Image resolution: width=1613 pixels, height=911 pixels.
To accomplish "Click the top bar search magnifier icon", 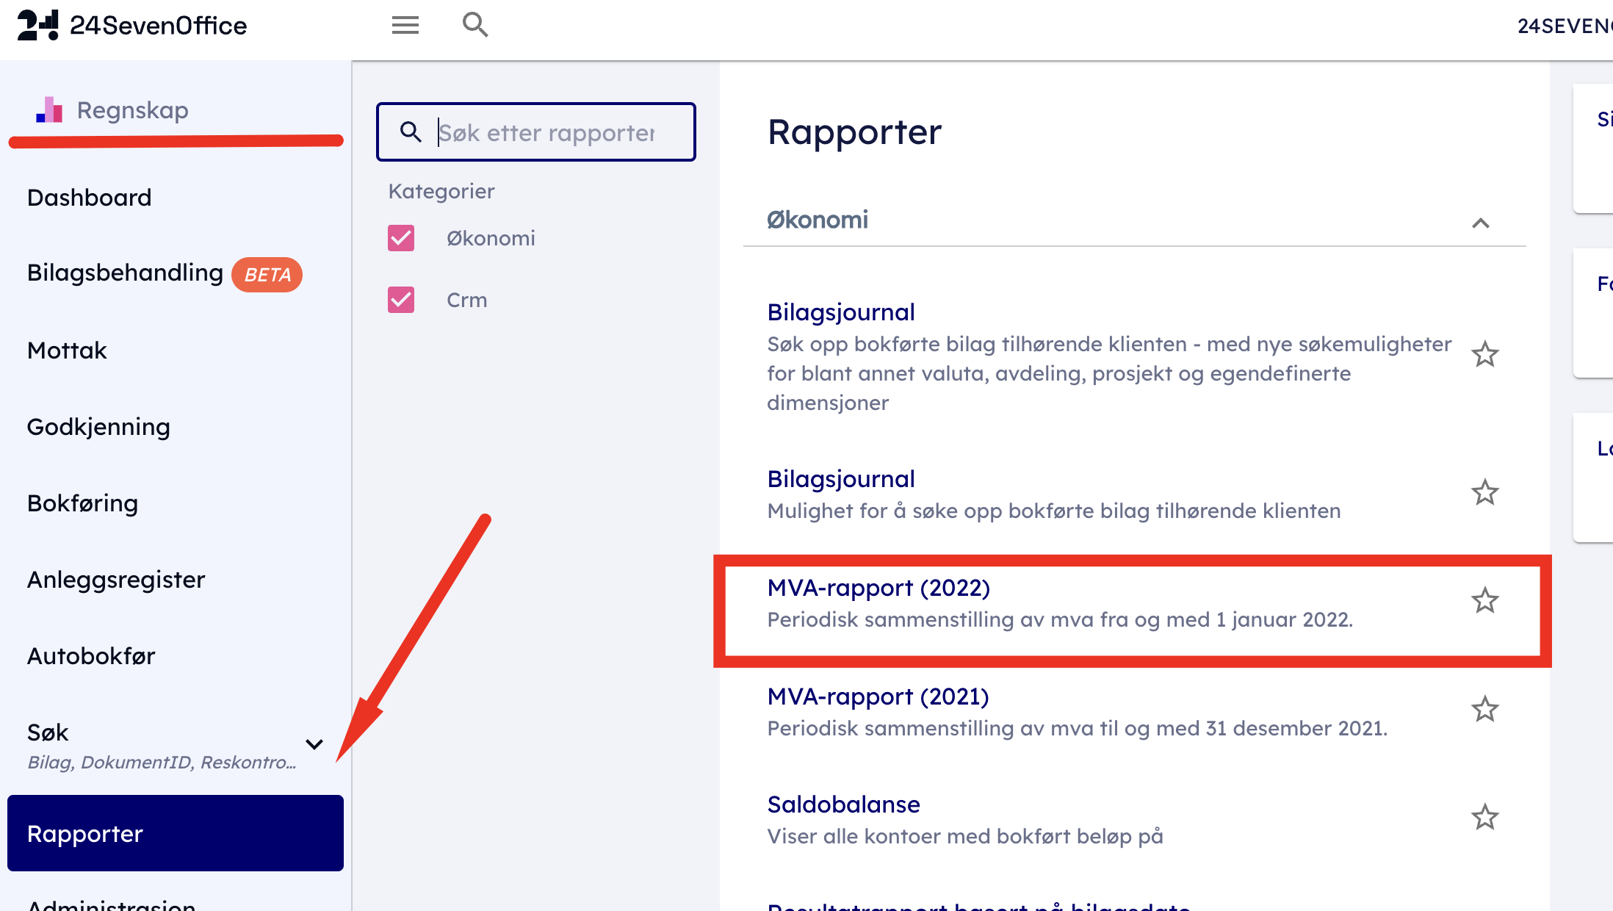I will point(475,25).
